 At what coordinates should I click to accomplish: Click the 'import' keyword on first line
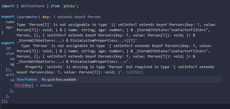pos(8,6)
